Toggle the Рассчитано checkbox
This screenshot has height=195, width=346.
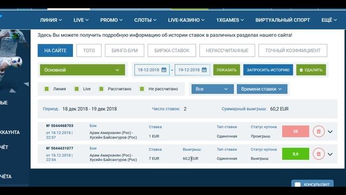tap(101, 89)
